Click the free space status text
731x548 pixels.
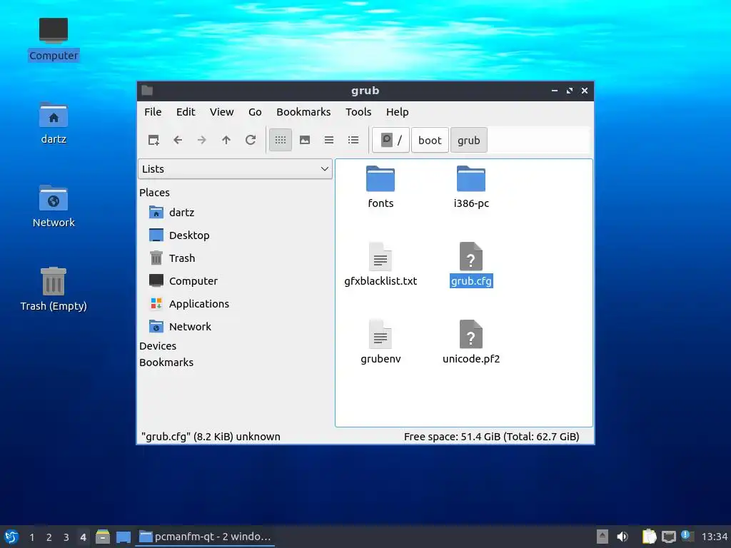tap(491, 437)
